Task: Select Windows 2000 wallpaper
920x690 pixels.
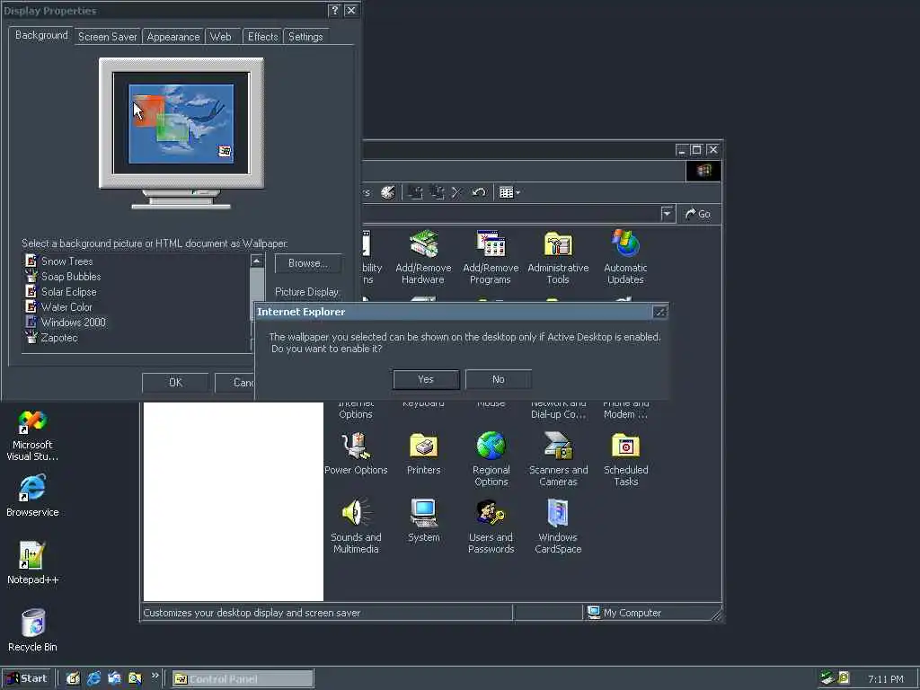Action: tap(65, 323)
